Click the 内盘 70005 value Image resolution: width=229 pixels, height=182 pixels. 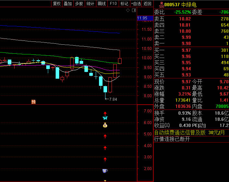pyautogui.click(x=222, y=106)
